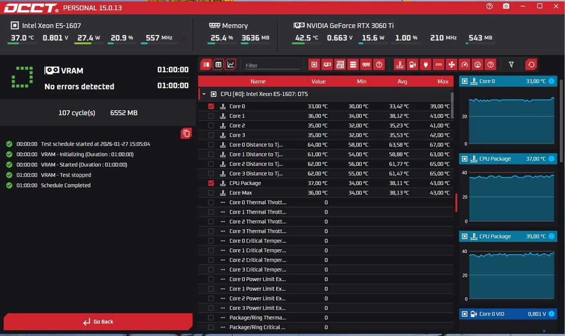Check the Core Max sensor checkbox

click(211, 193)
